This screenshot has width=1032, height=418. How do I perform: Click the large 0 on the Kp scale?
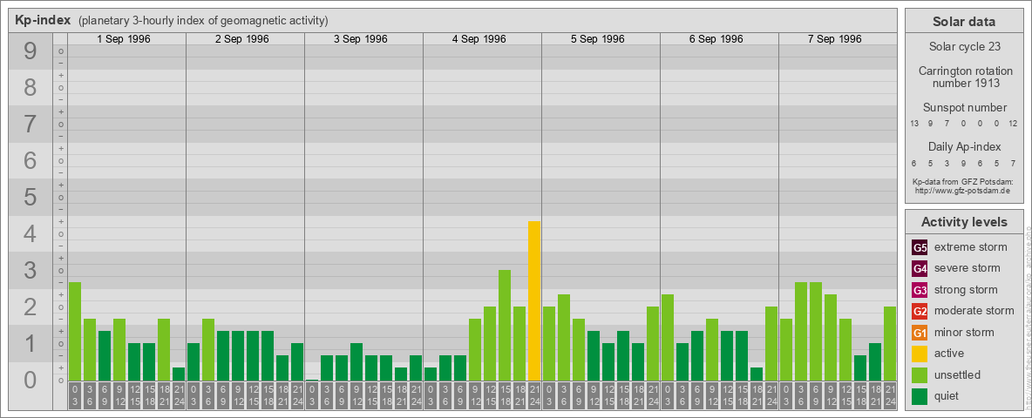click(30, 380)
